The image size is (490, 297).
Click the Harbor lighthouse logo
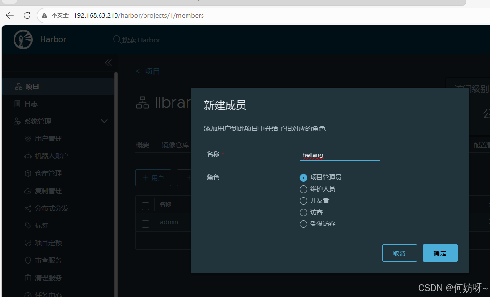pos(23,40)
